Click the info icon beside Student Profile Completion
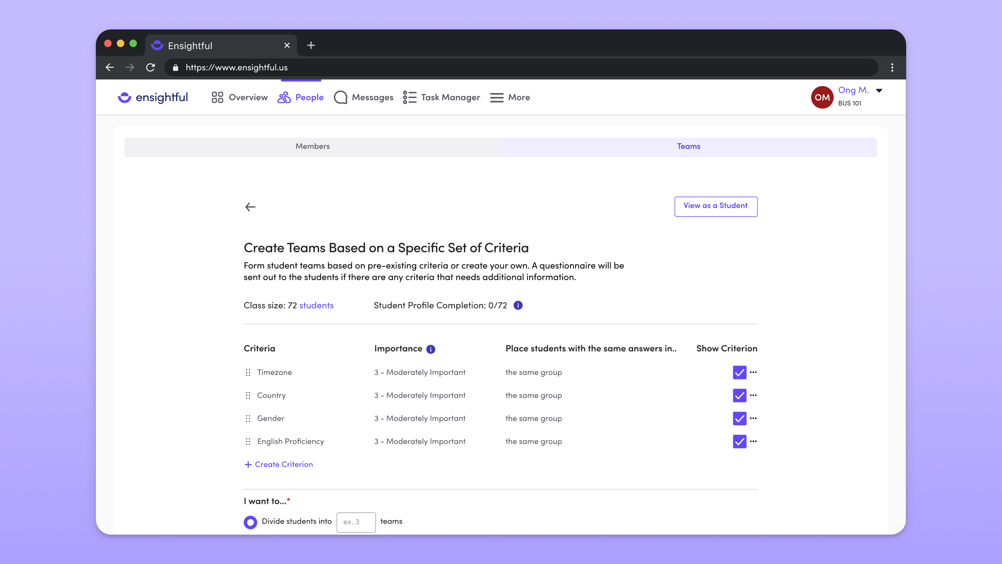 518,305
